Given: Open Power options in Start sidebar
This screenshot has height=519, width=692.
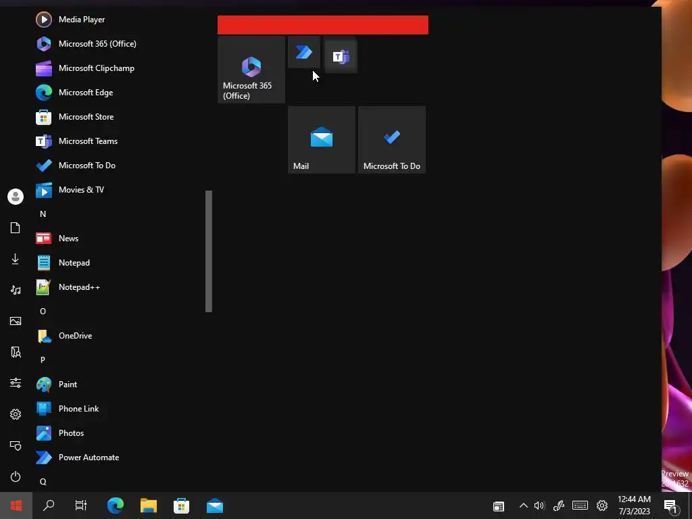Looking at the screenshot, I should click(16, 476).
